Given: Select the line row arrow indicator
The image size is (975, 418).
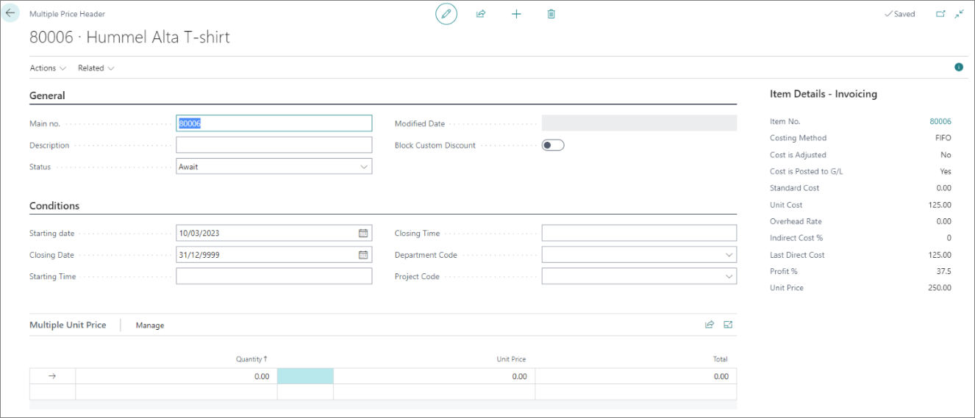Looking at the screenshot, I should point(52,376).
